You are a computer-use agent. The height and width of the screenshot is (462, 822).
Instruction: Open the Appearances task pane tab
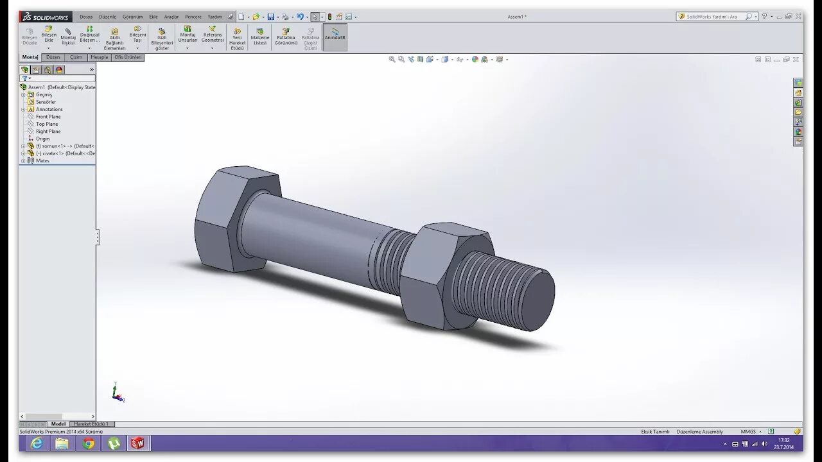coord(798,132)
